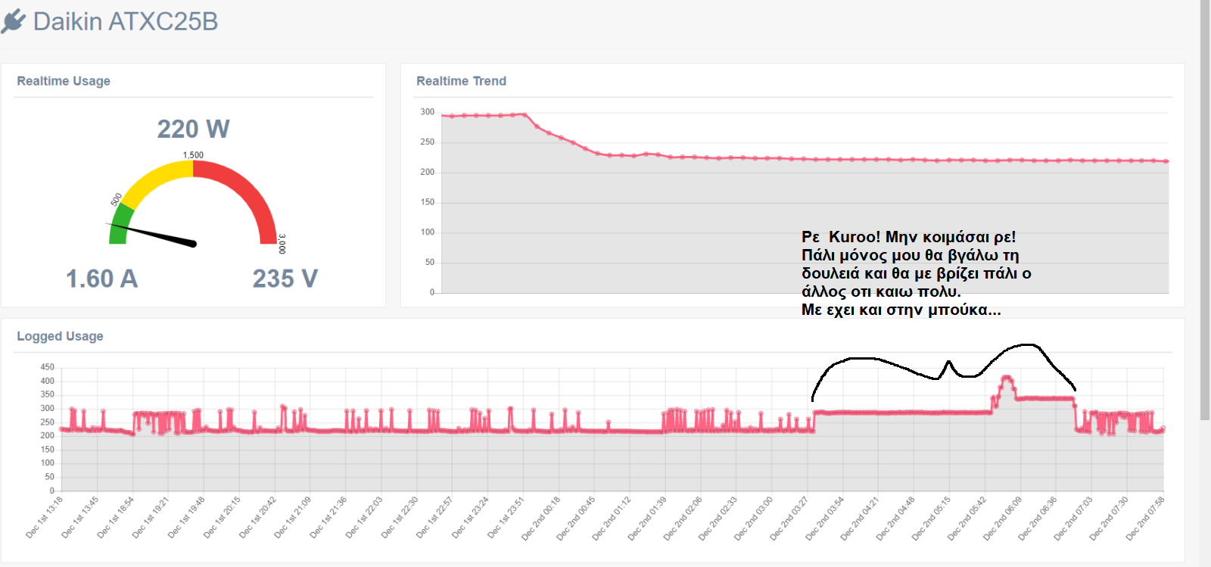The image size is (1211, 567).
Task: Click the Dec 1st 23:51 x-axis label
Action: [x=506, y=517]
